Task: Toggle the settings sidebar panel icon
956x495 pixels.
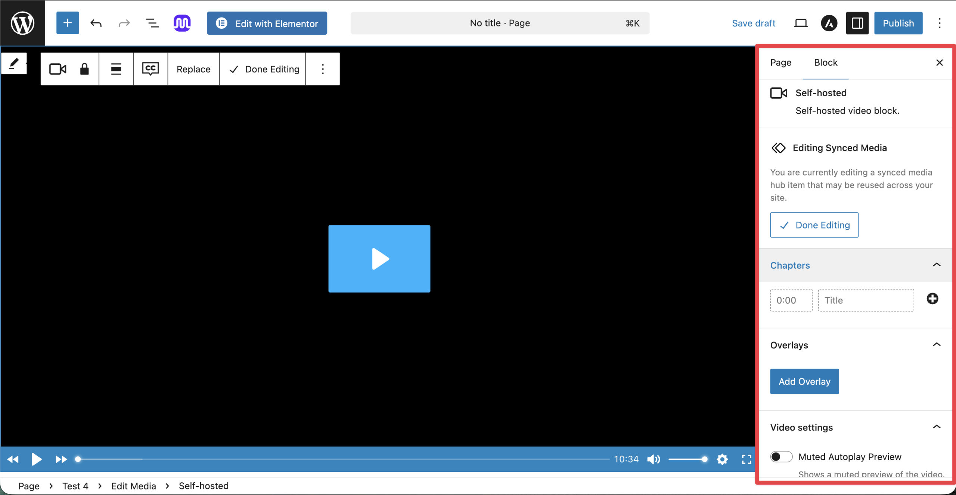Action: (857, 23)
